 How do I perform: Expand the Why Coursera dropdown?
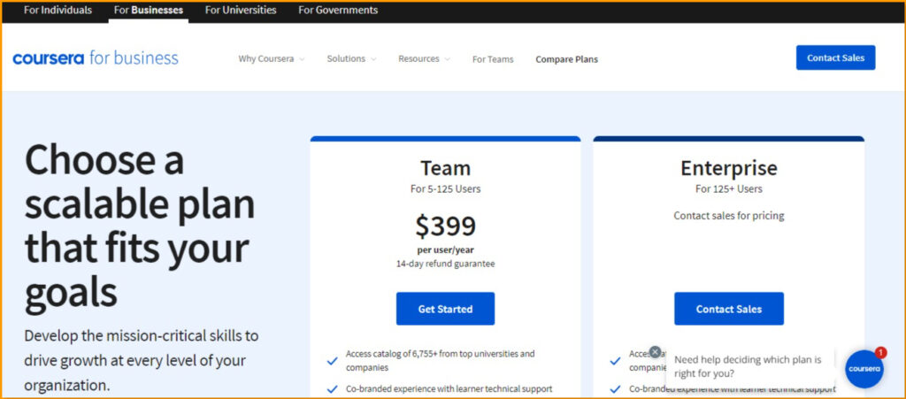pyautogui.click(x=272, y=59)
